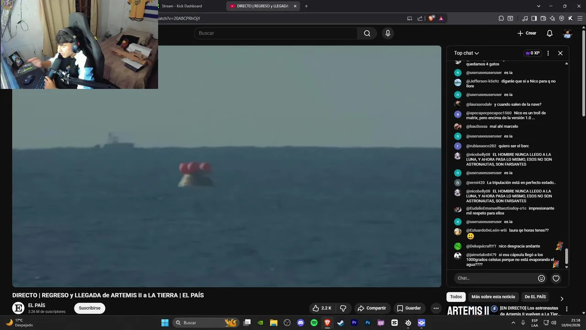Open the weather widget 17°C Despejado
586x330 pixels.
coord(20,323)
